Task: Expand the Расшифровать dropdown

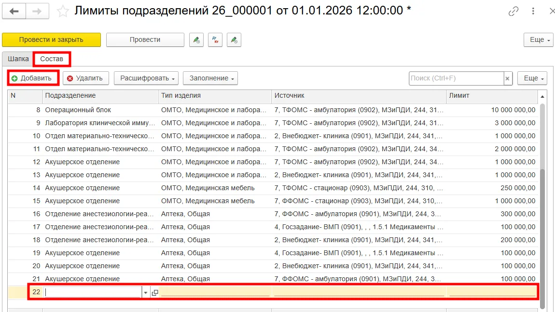Action: pos(146,78)
